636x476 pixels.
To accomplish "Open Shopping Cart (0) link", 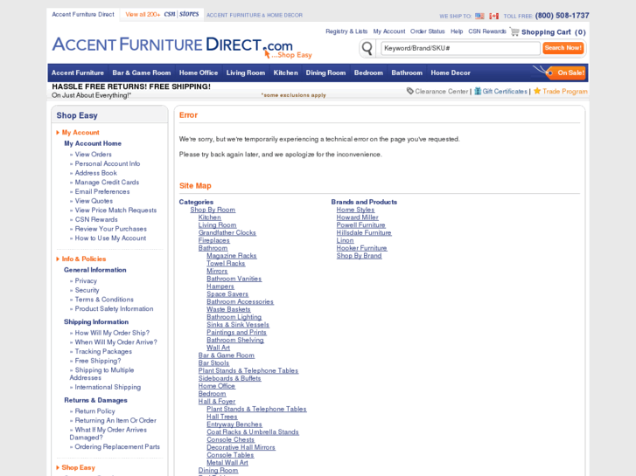I will 554,32.
